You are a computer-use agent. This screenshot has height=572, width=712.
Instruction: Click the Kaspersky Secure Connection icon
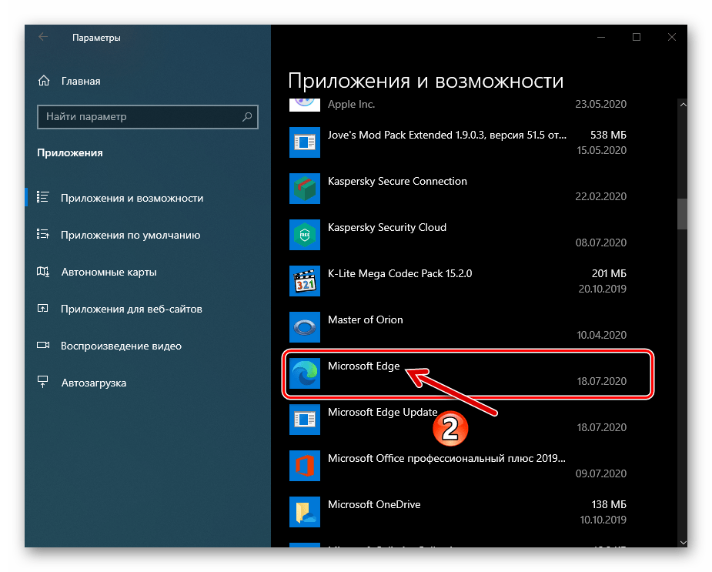click(x=305, y=189)
